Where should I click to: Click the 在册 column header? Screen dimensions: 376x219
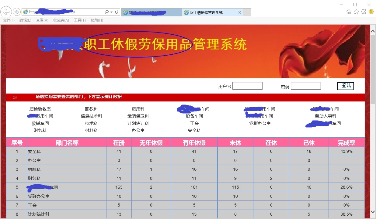point(119,143)
